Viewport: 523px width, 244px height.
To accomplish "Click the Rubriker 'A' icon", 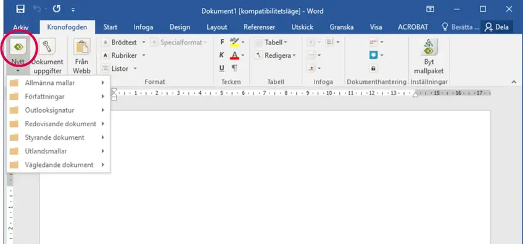I will pyautogui.click(x=105, y=55).
